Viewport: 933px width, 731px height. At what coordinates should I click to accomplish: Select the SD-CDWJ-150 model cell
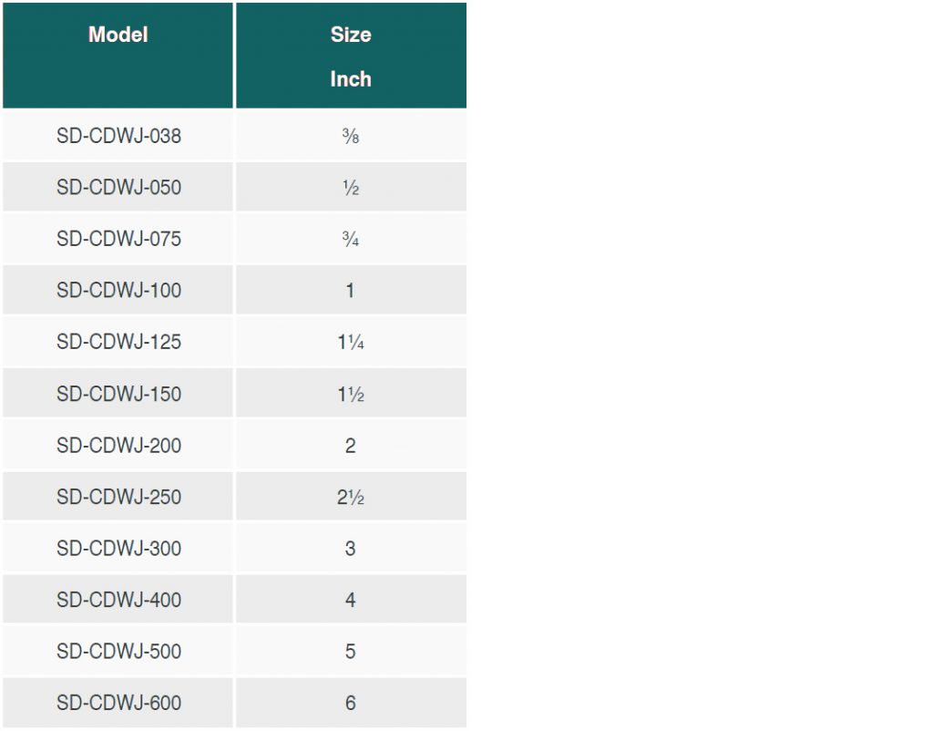tap(118, 394)
